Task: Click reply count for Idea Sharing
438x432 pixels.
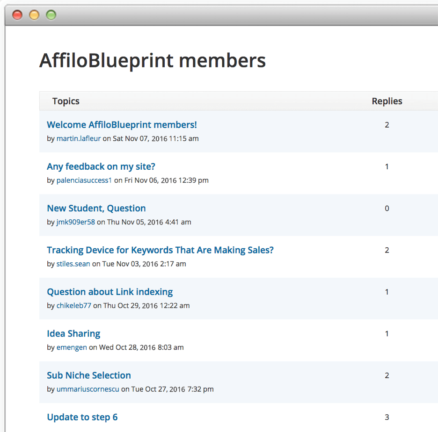Action: point(387,334)
